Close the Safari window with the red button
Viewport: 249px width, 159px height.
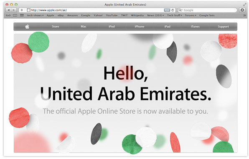click(x=7, y=5)
